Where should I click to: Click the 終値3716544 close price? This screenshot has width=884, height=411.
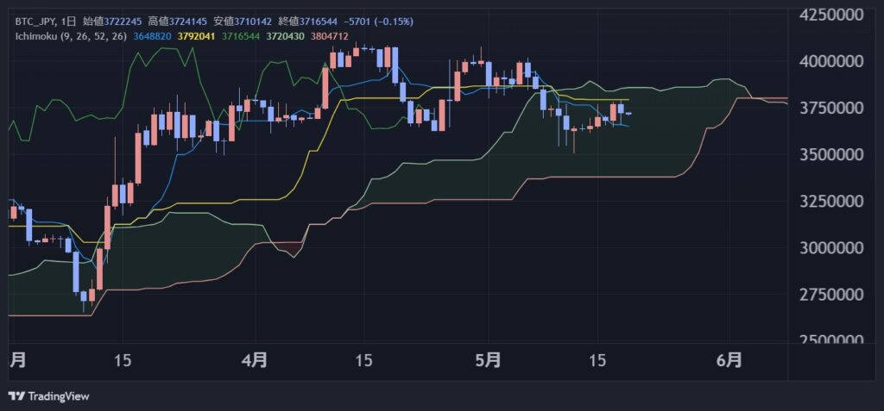[308, 22]
